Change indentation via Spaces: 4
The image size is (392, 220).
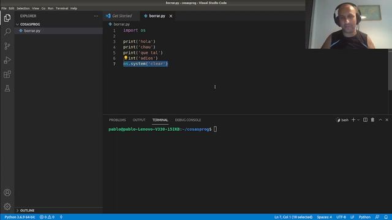pyautogui.click(x=324, y=217)
